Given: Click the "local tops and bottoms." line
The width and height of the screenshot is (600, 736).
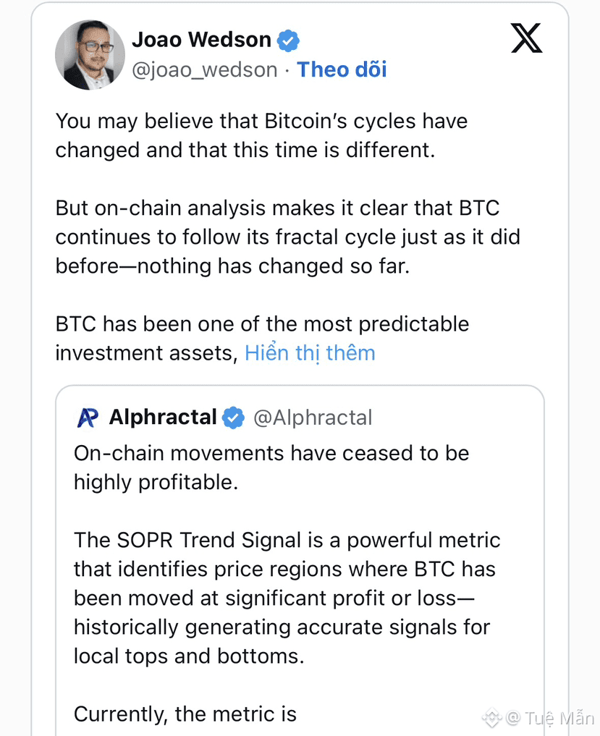Looking at the screenshot, I should pos(188,656).
